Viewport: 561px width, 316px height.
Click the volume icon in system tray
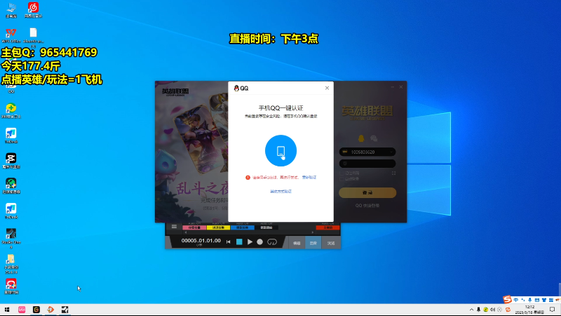pos(493,310)
